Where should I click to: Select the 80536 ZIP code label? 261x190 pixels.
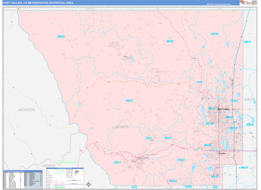click(170, 41)
